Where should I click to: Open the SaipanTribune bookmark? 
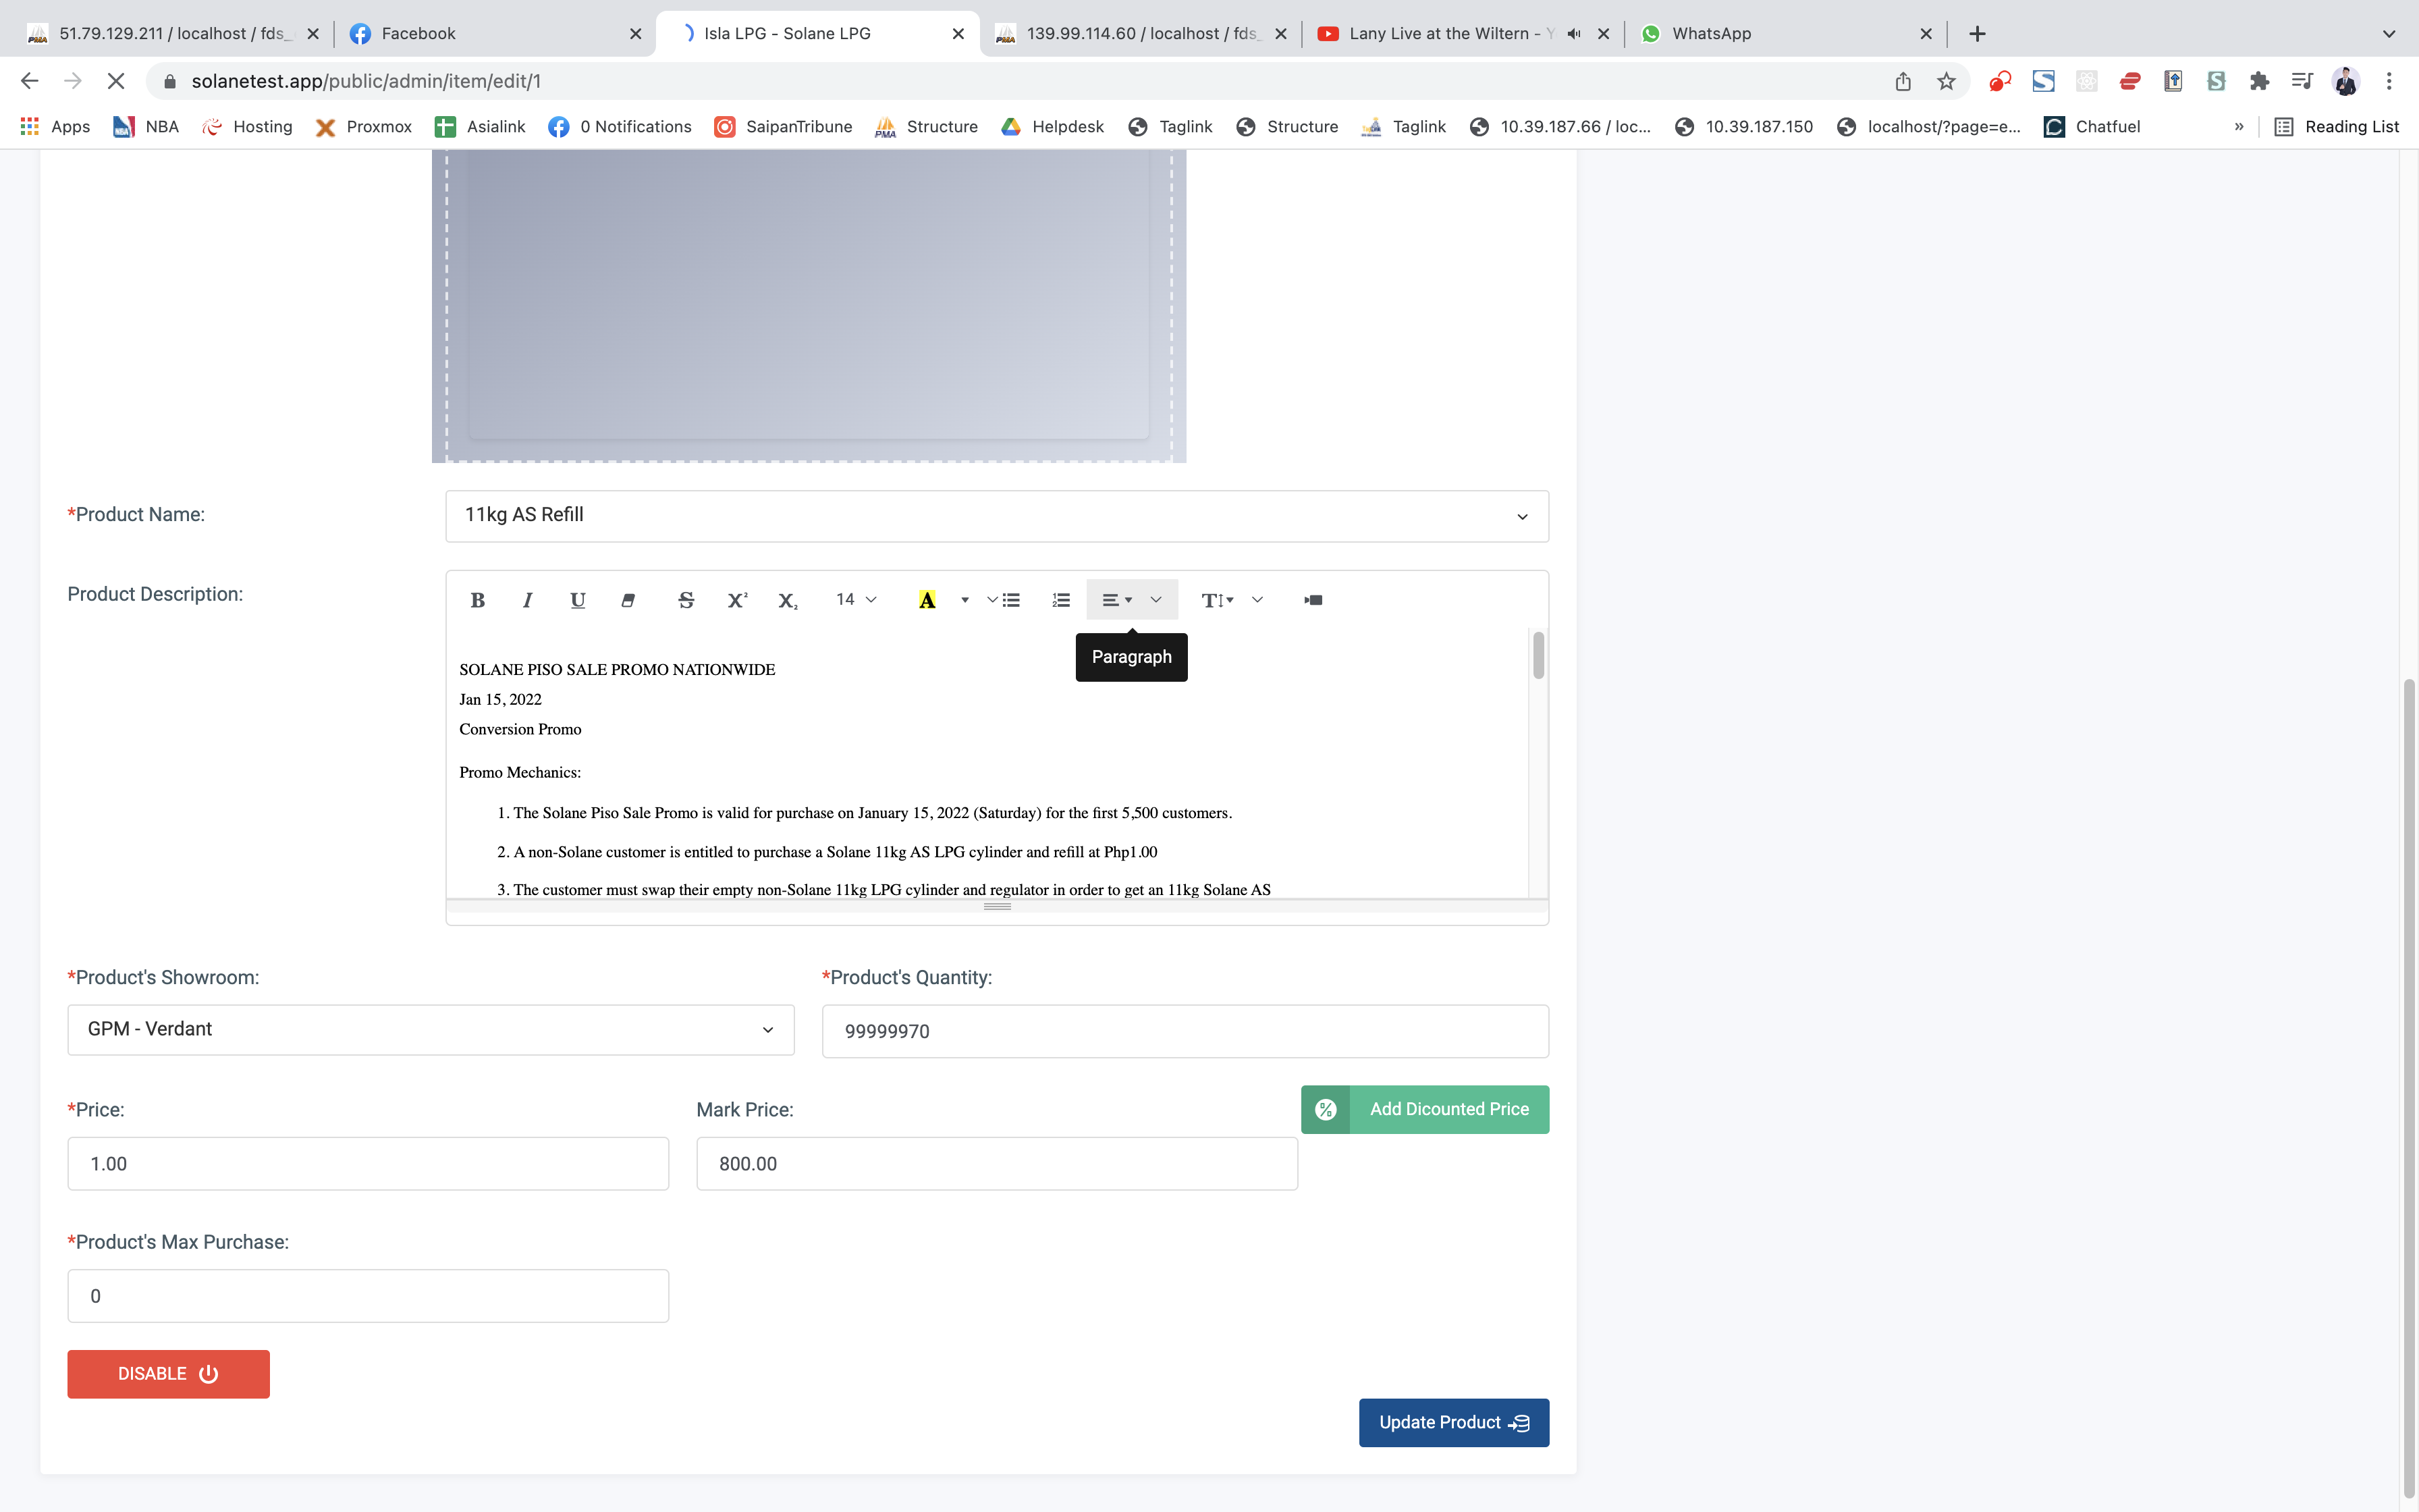coord(783,127)
